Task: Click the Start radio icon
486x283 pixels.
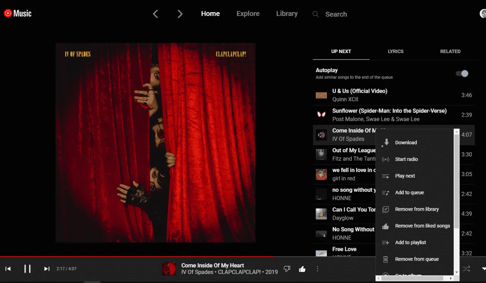Action: pos(386,159)
